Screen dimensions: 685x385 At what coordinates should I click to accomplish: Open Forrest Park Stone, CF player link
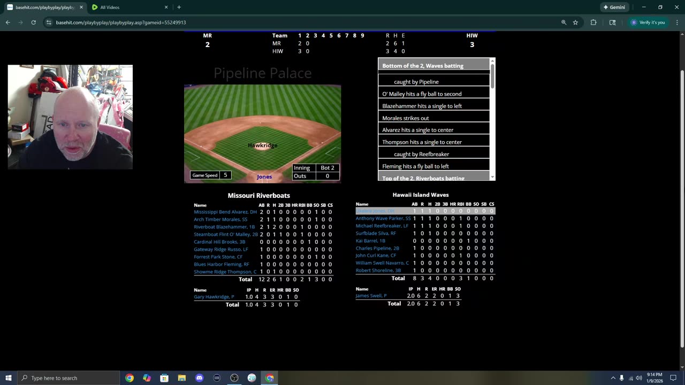(218, 257)
